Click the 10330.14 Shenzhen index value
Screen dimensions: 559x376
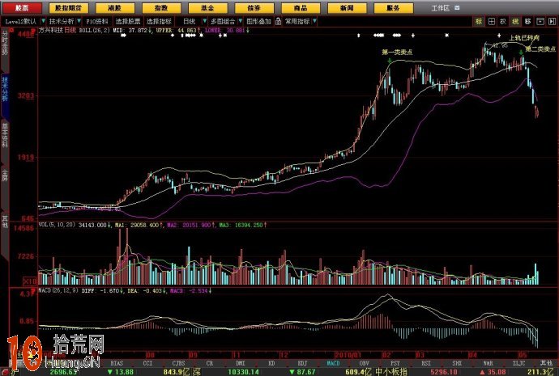point(243,372)
